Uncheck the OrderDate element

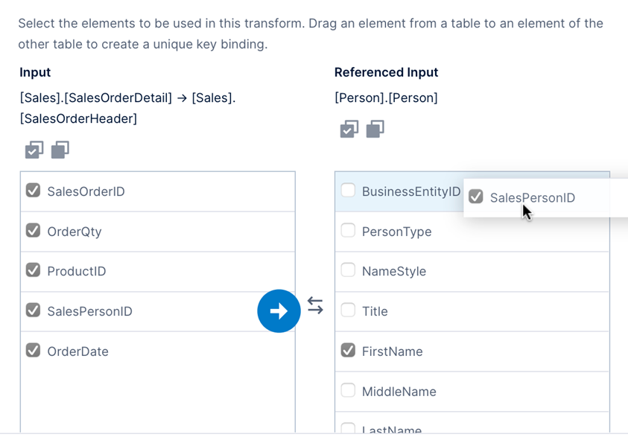[33, 351]
